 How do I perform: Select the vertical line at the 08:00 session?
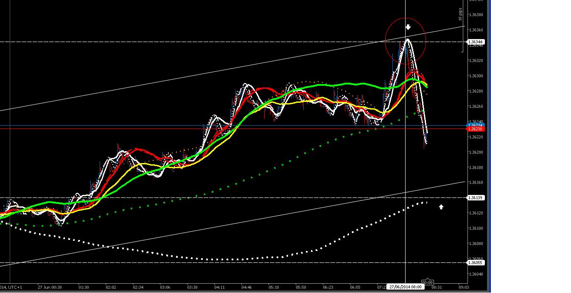tap(406, 170)
